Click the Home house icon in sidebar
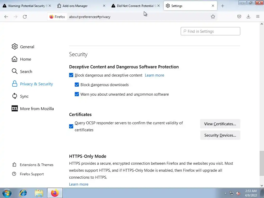 pos(14,59)
